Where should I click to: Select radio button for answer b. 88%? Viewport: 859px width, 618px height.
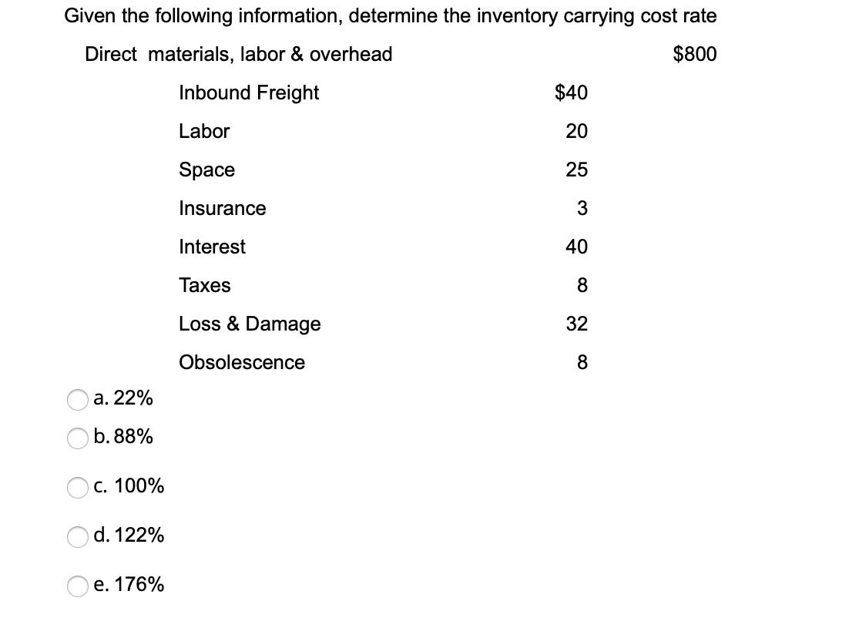tap(77, 439)
